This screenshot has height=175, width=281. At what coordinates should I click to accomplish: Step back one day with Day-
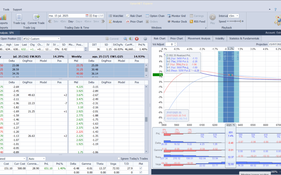(x=71, y=22)
